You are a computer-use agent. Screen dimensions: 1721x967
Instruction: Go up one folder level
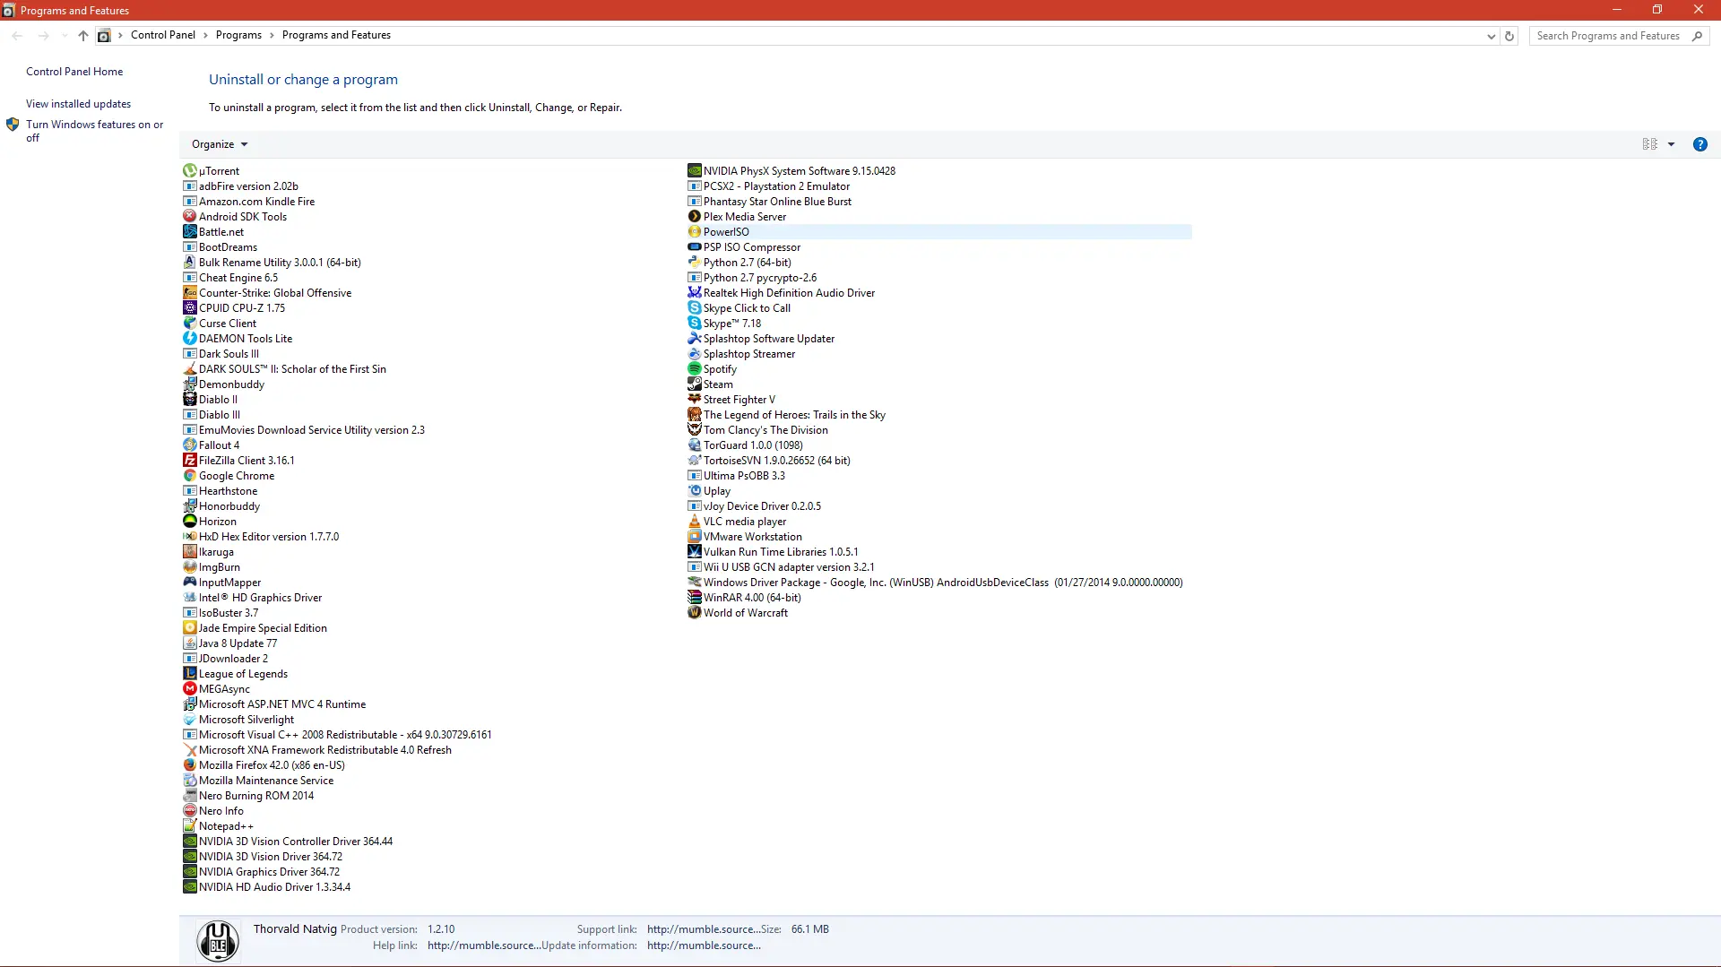pos(82,36)
